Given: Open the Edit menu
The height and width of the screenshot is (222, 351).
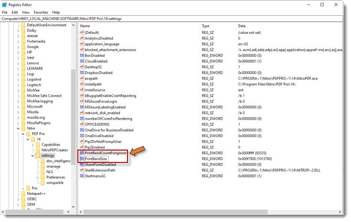Looking at the screenshot, I should [14, 12].
